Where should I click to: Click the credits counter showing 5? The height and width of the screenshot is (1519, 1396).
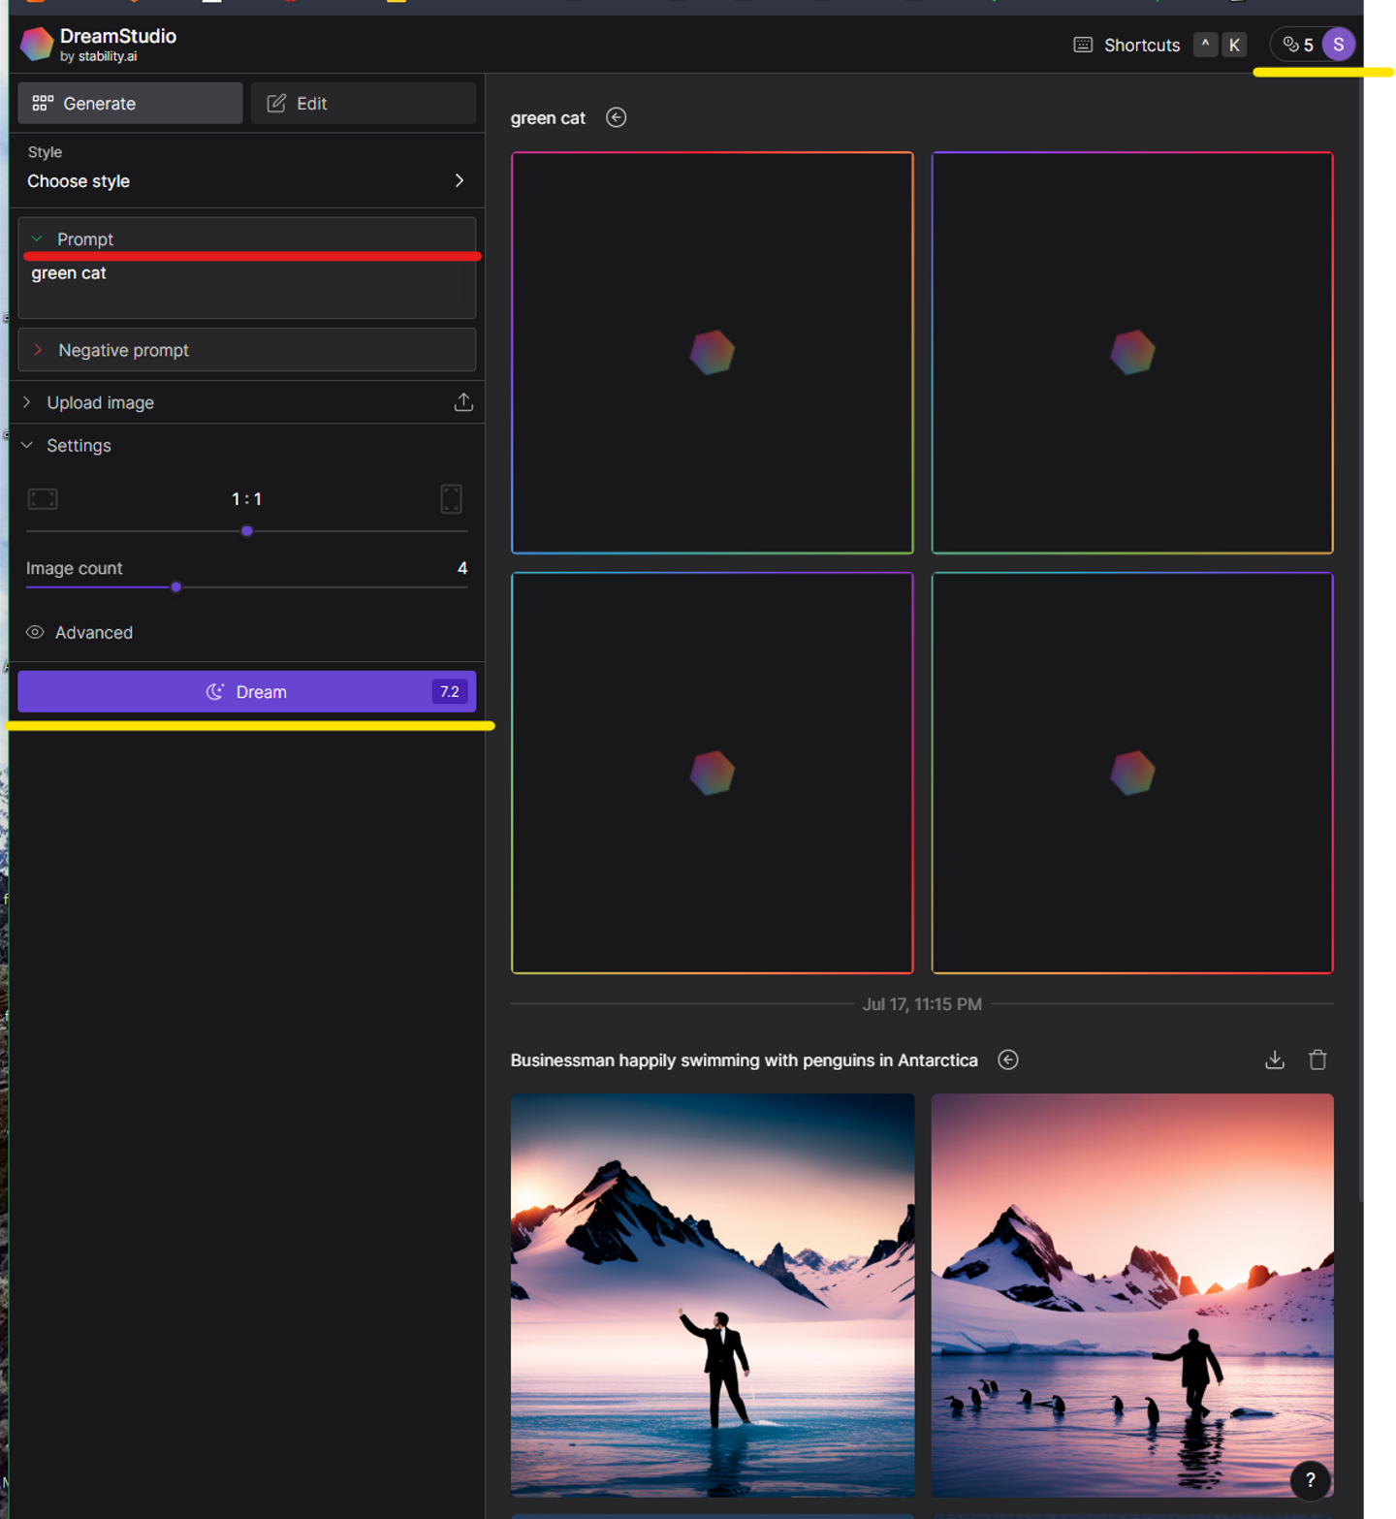pos(1298,45)
